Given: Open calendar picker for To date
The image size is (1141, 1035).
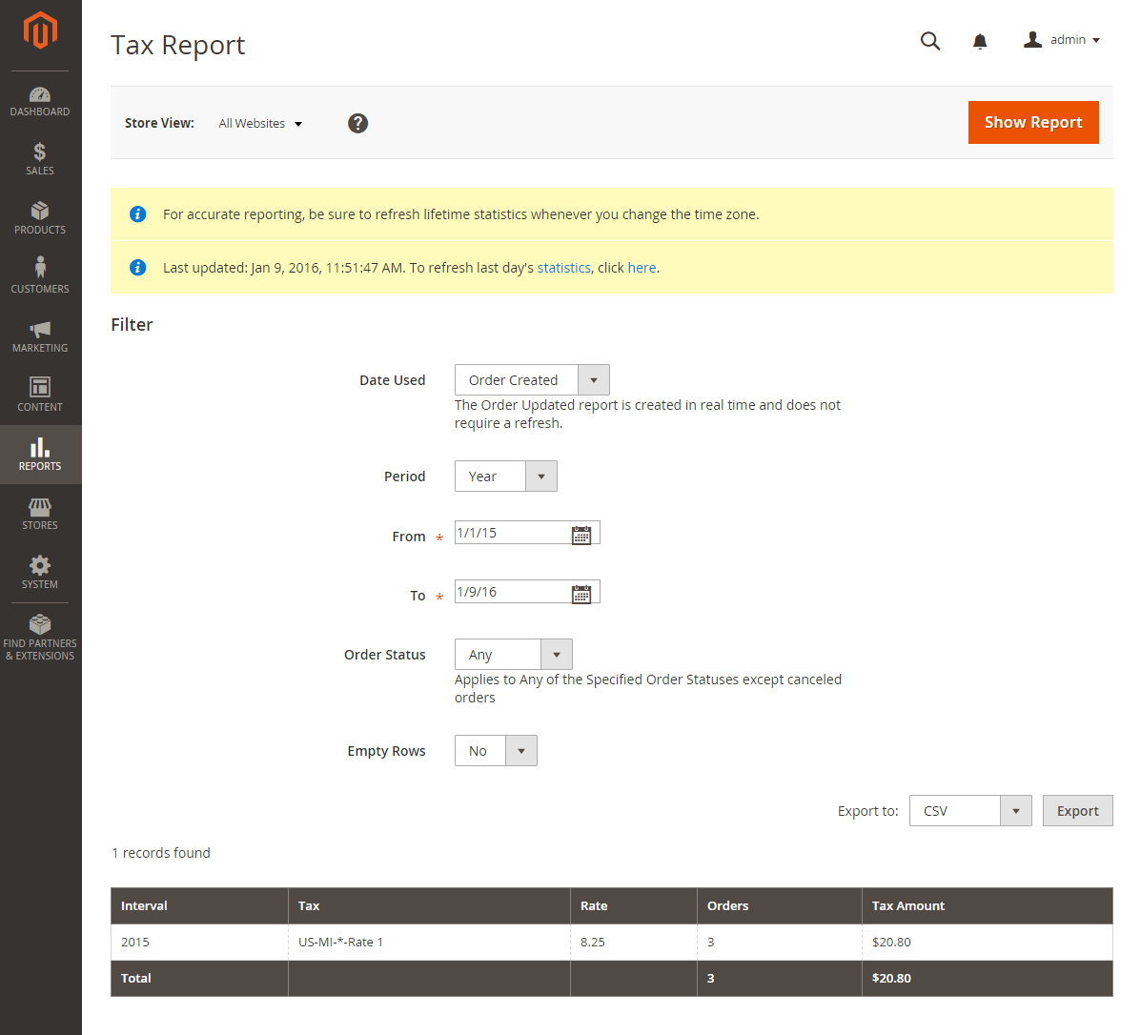Looking at the screenshot, I should click(x=581, y=595).
